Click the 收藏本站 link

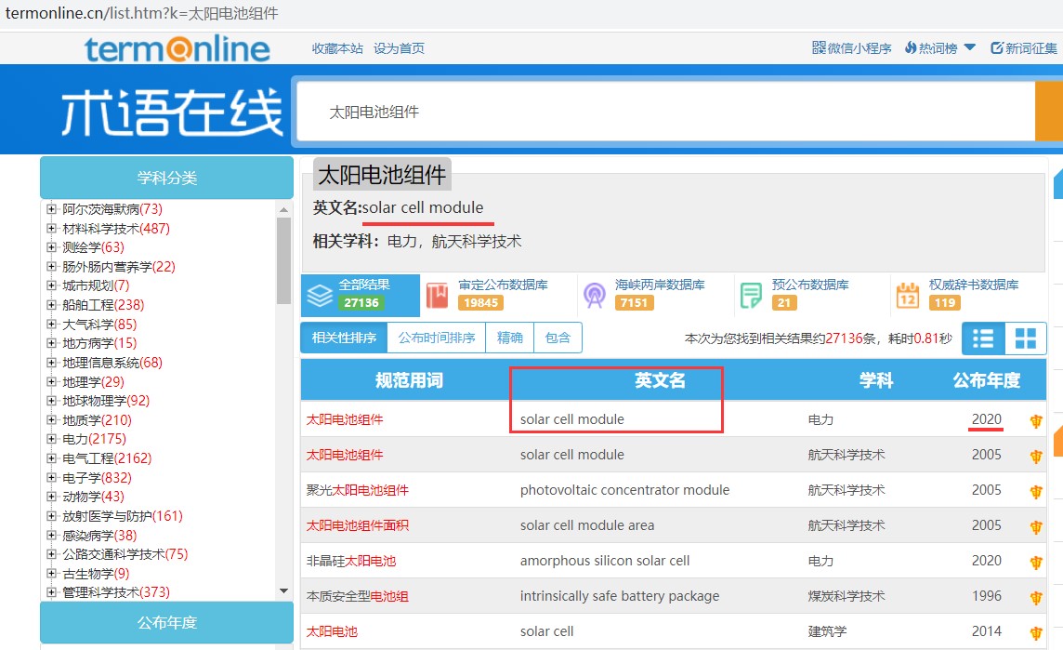point(337,48)
